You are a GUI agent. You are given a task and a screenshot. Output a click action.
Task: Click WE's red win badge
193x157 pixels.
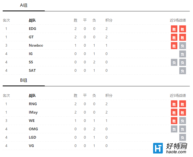point(174,121)
